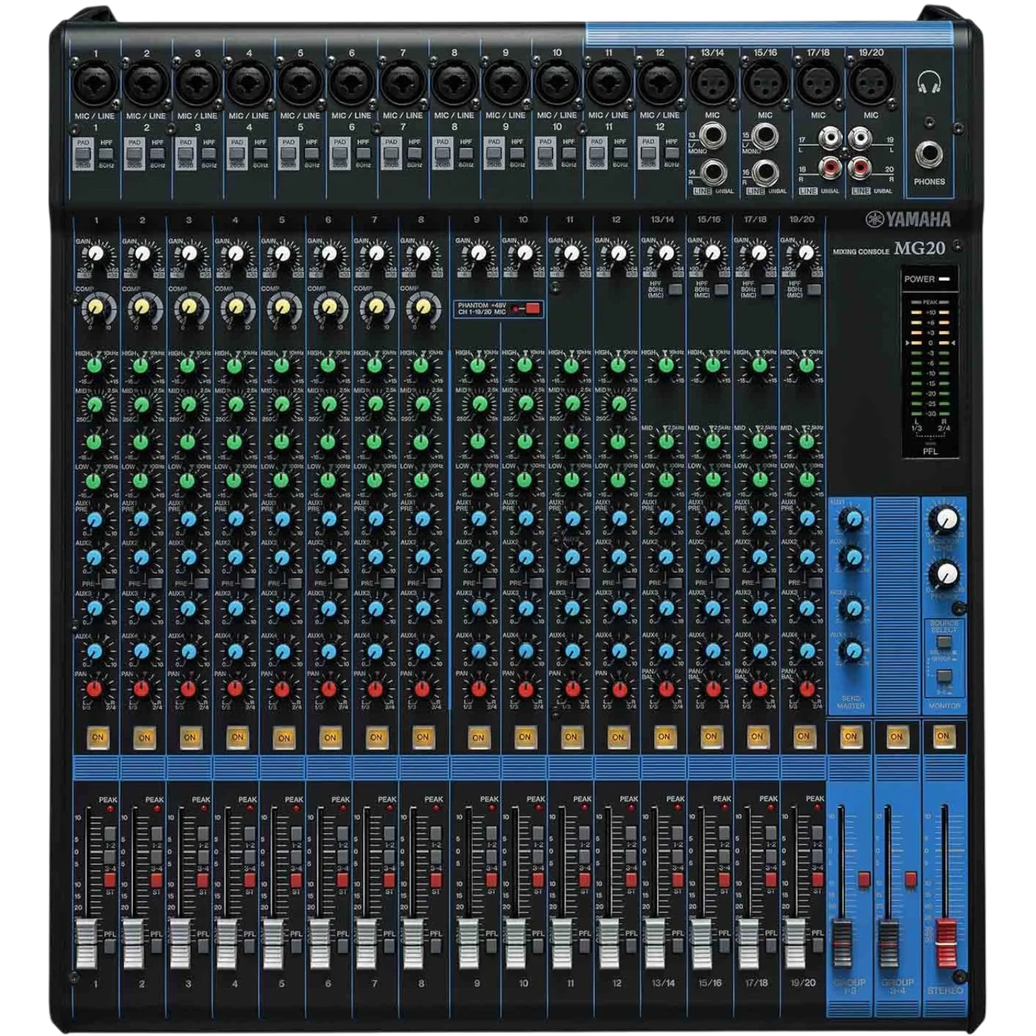Click the 19/20 MIC XLR input jack
The height and width of the screenshot is (1036, 1036).
pos(871,84)
